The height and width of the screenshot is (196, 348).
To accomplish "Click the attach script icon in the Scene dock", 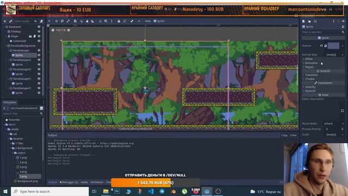I will click(x=41, y=21).
